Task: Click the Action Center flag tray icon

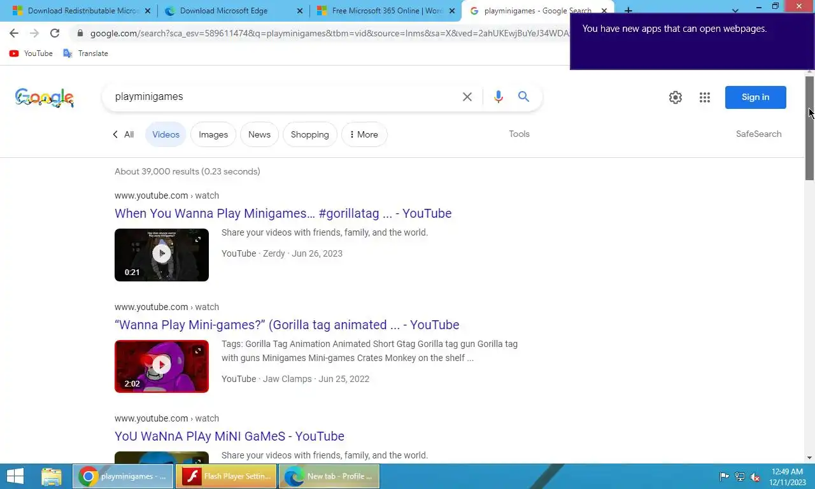Action: click(724, 477)
